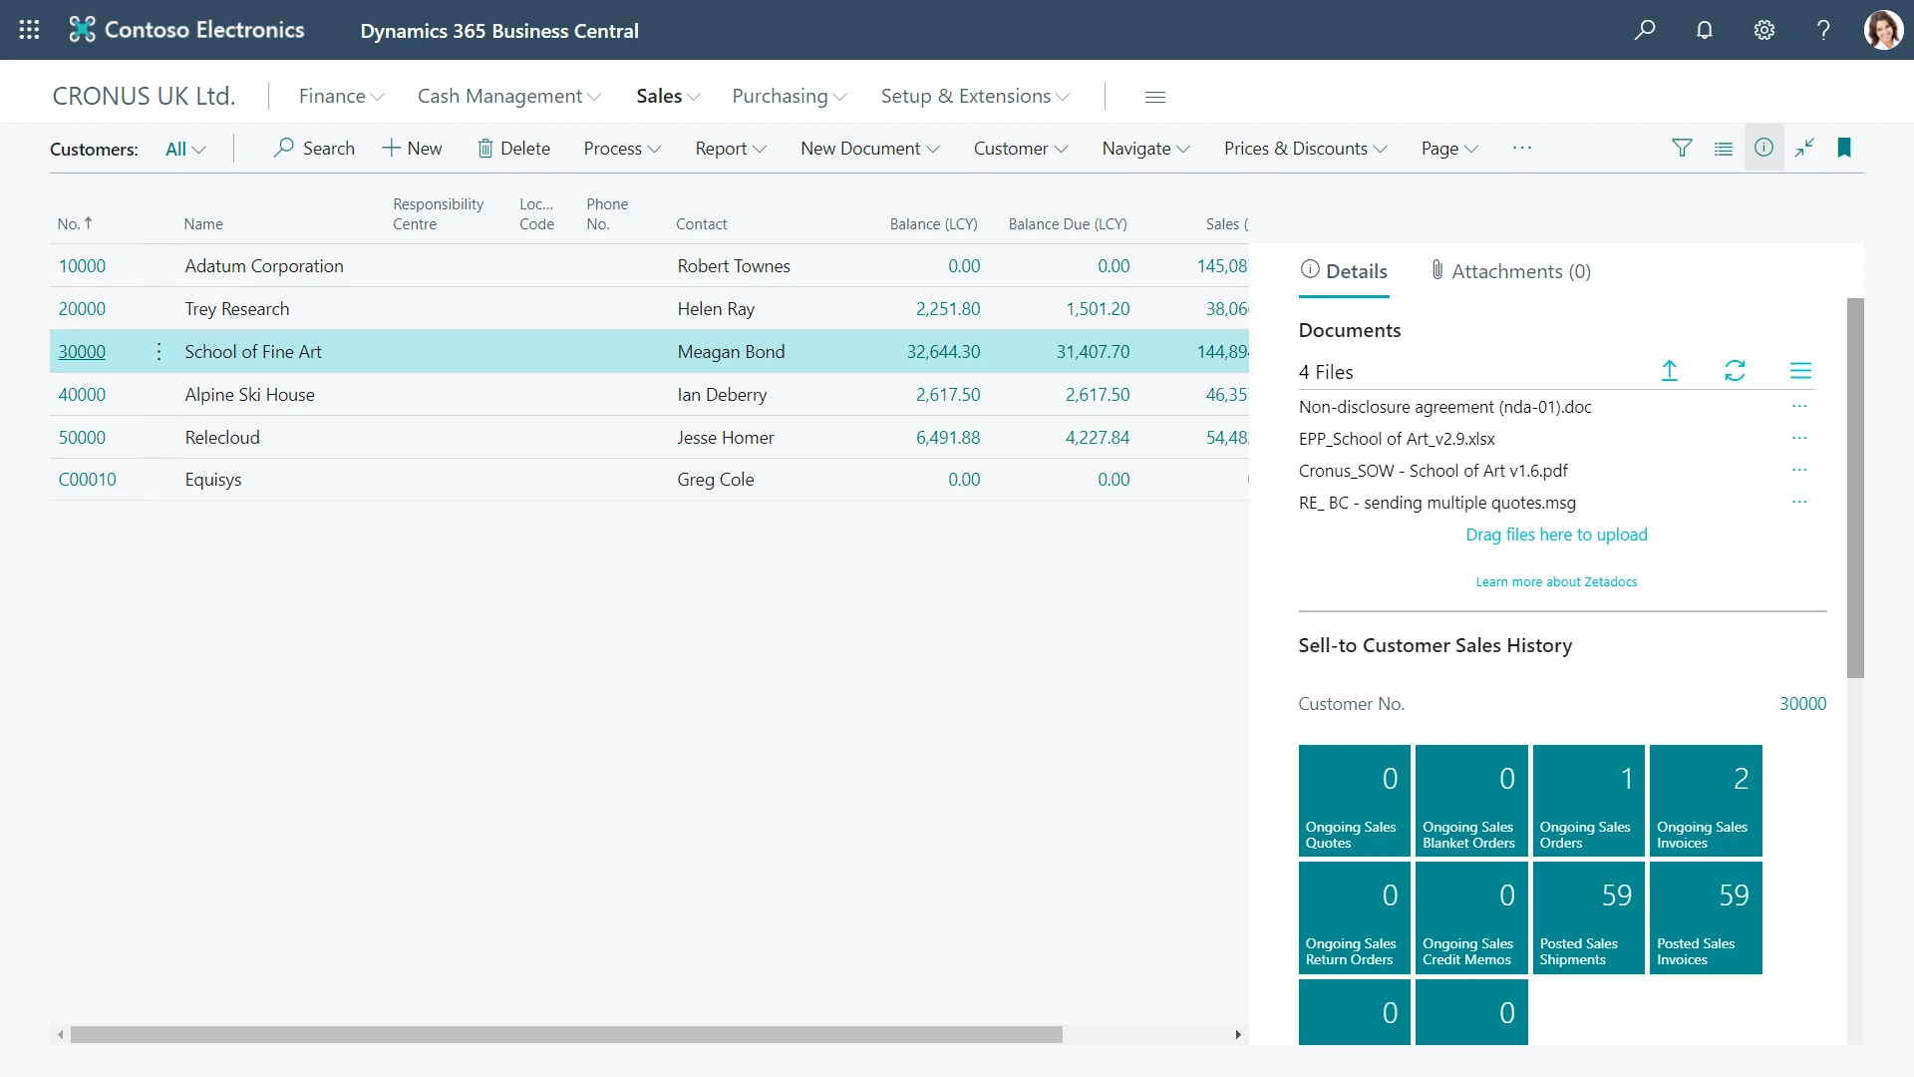Click the bookmark icon

[x=1844, y=149]
